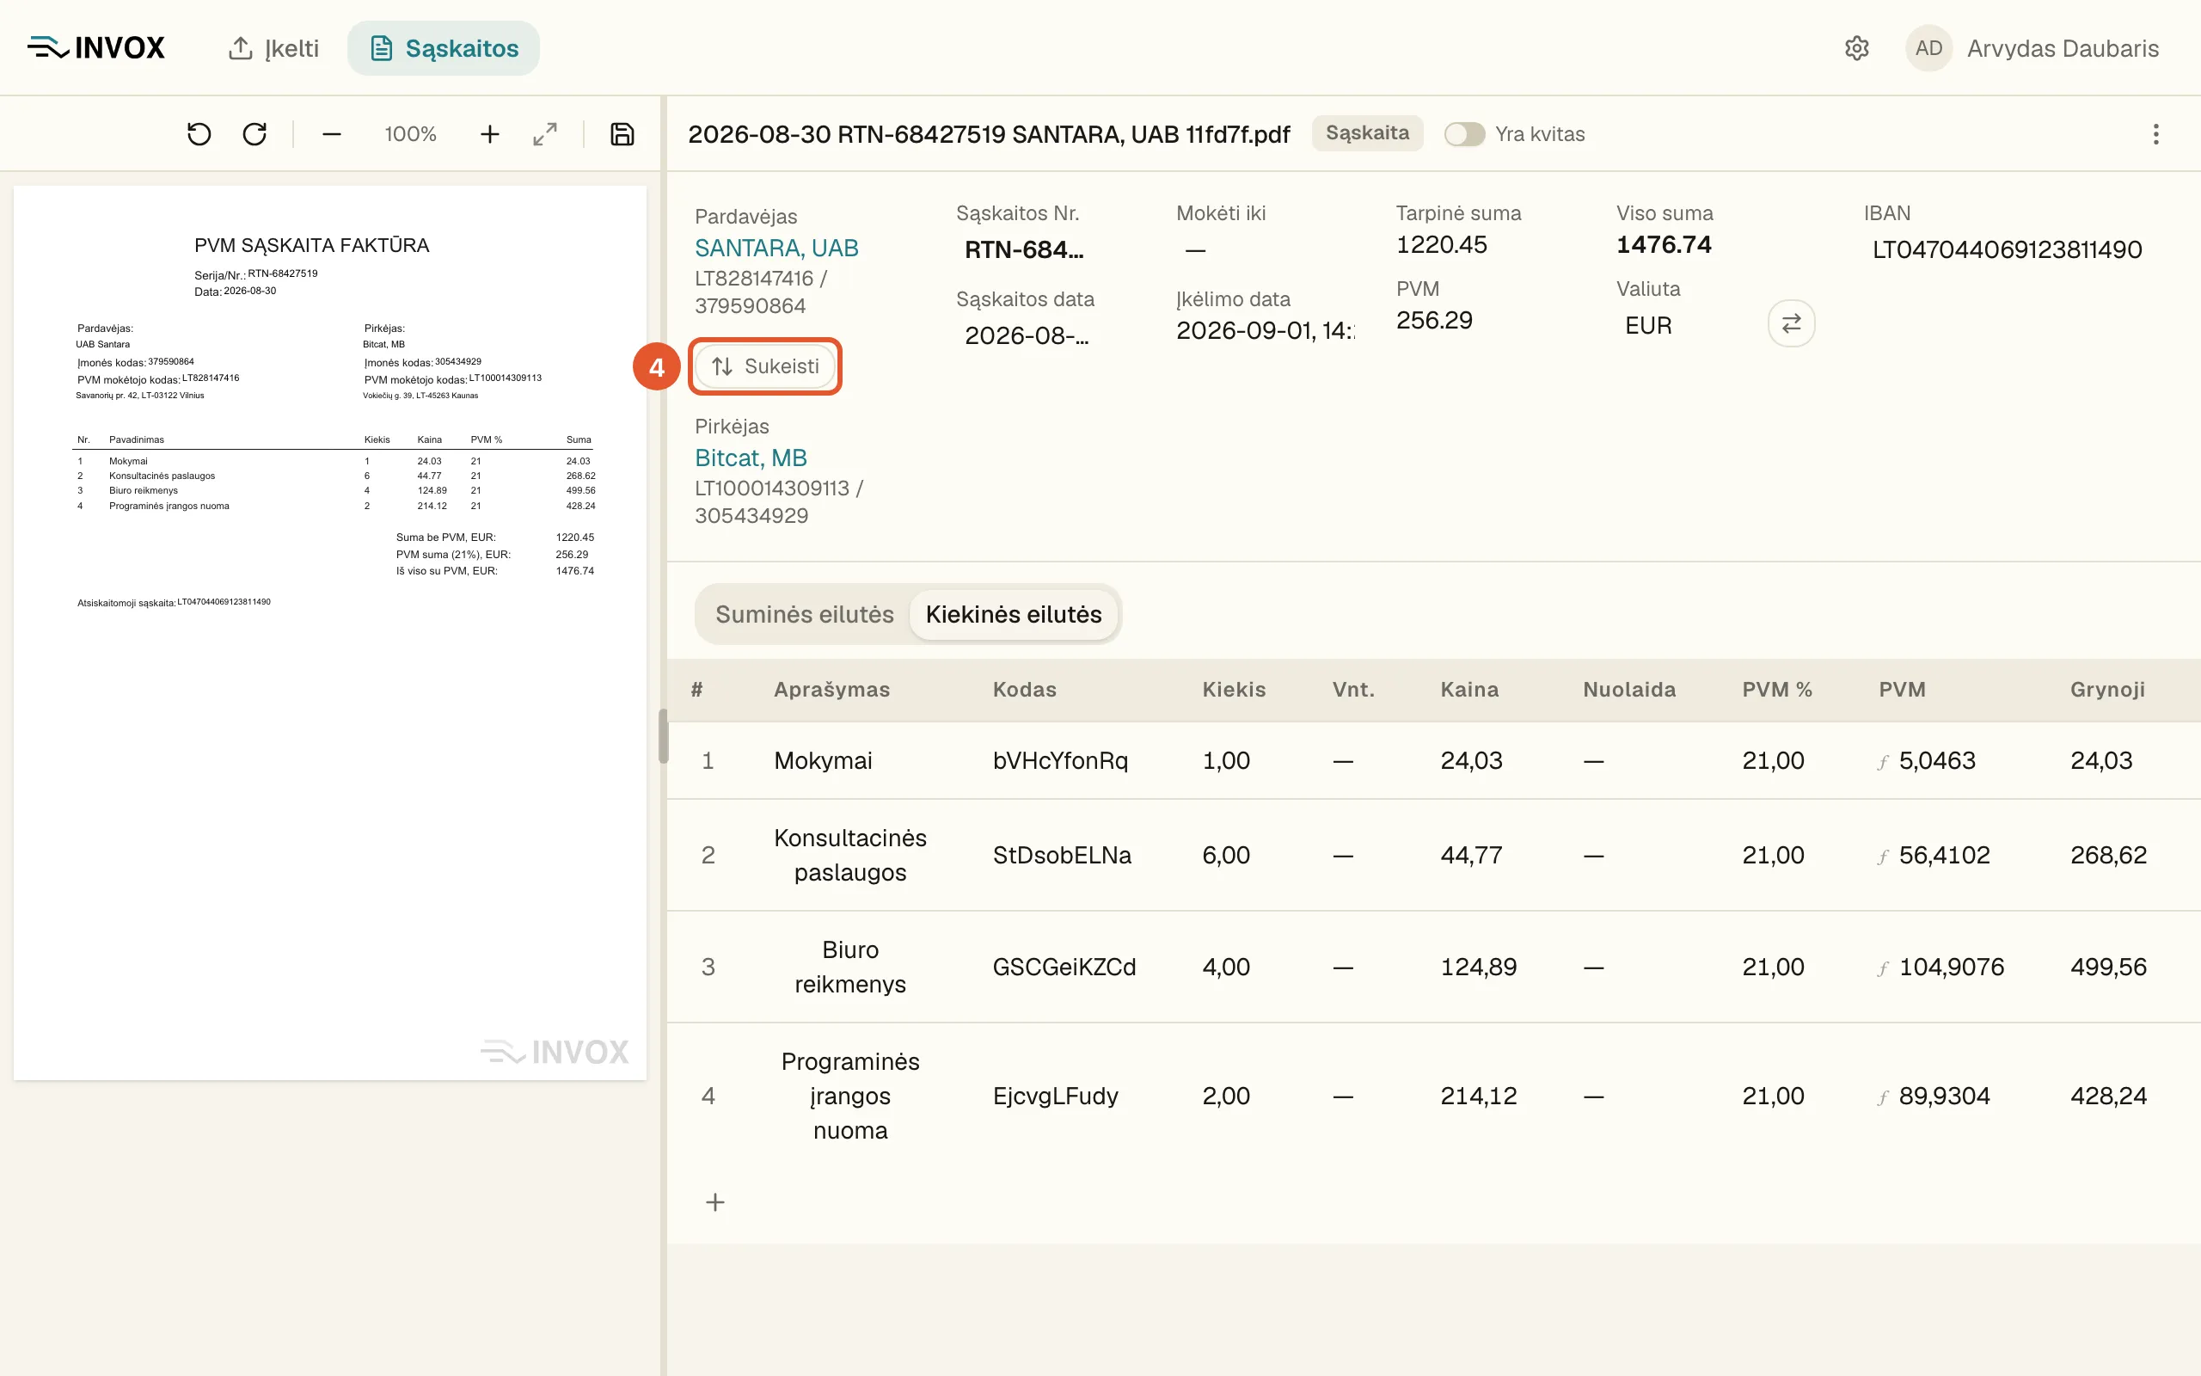Click the INVOX logo
The image size is (2201, 1376).
coord(95,47)
